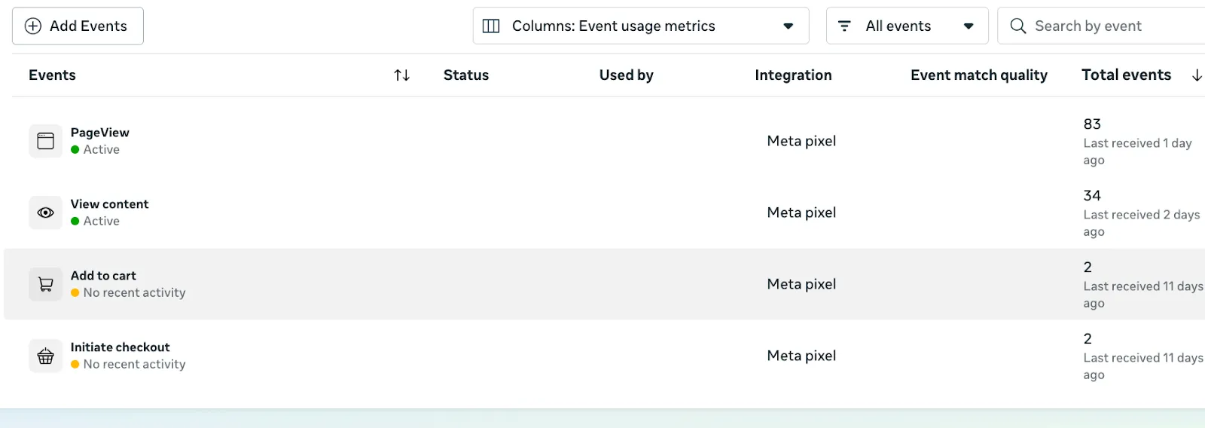
Task: Click the plus icon in Add Events
Action: 33,26
